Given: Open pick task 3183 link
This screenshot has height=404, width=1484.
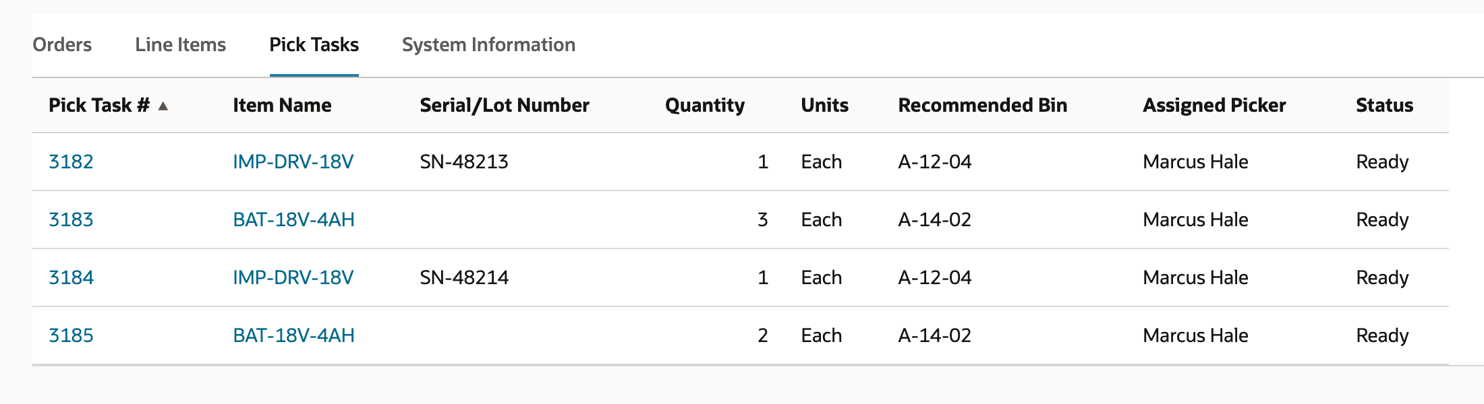Looking at the screenshot, I should (71, 220).
